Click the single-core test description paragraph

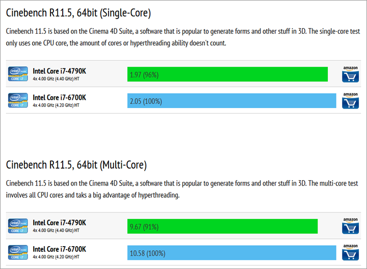pyautogui.click(x=183, y=37)
